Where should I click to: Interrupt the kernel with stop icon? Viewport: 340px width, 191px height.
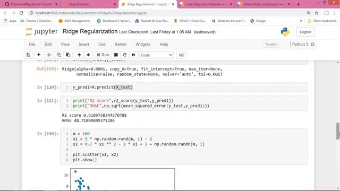116,55
